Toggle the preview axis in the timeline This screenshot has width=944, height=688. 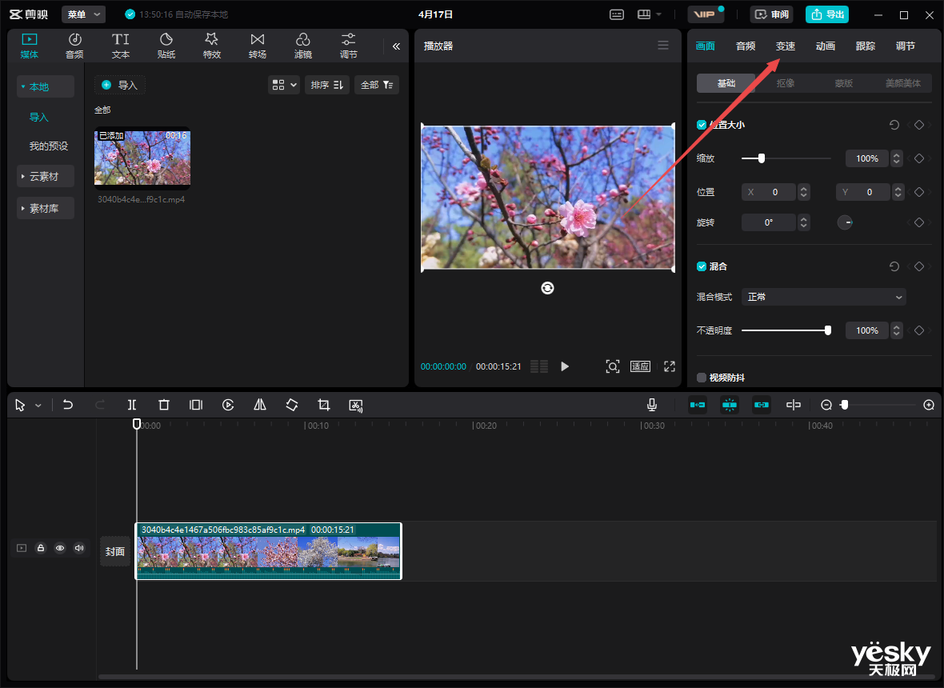tap(793, 405)
